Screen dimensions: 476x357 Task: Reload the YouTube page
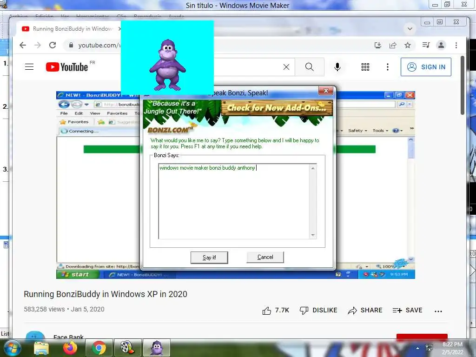[x=53, y=45]
